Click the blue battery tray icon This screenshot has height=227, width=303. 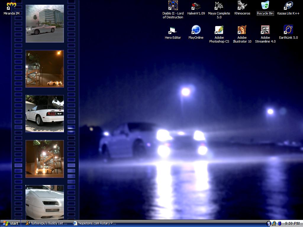coord(279,223)
